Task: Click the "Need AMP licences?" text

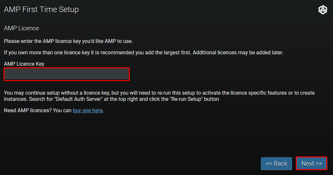Action: [27, 111]
